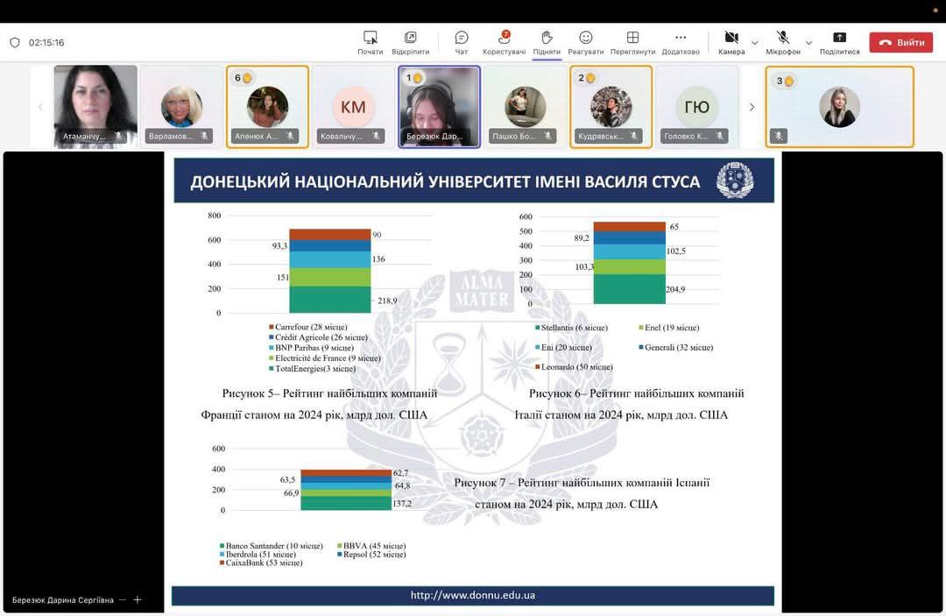The width and height of the screenshot is (946, 616).
Task: Click the 218,9 data label in France chart
Action: (x=387, y=301)
